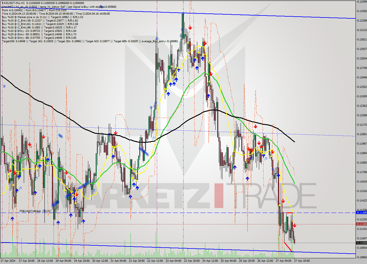Click the 0.13399 price axis label
The width and height of the screenshot is (367, 264).
[362, 1]
